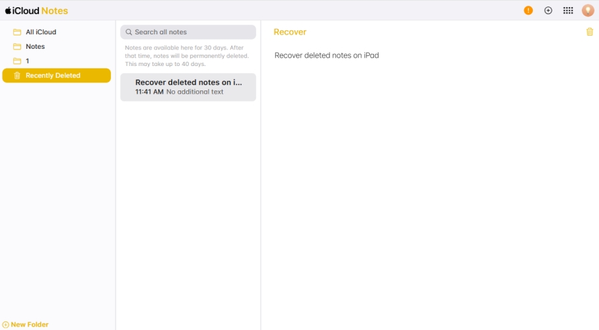The image size is (599, 330).
Task: Click the magnifier icon in search field
Action: 129,32
